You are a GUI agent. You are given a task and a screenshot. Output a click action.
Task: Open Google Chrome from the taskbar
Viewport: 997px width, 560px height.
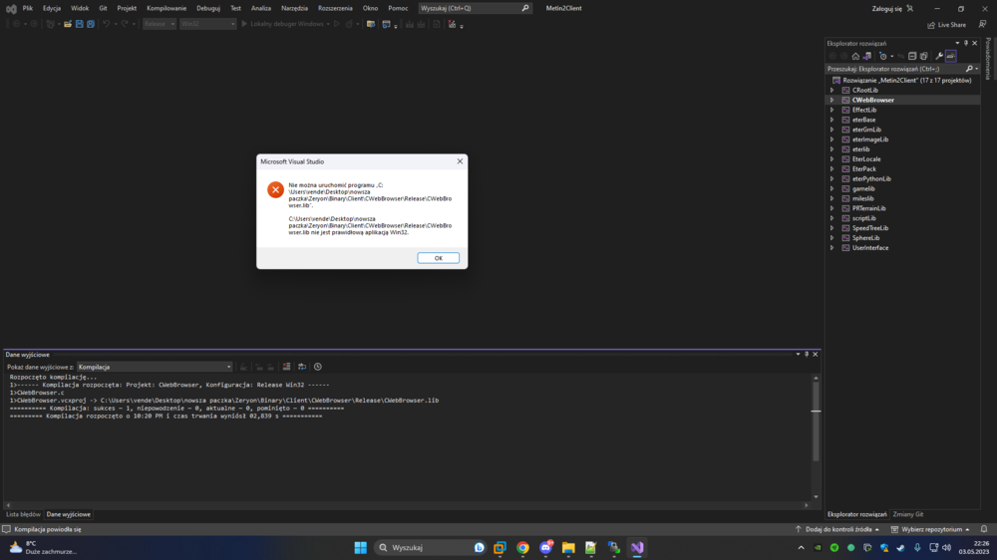(x=522, y=547)
